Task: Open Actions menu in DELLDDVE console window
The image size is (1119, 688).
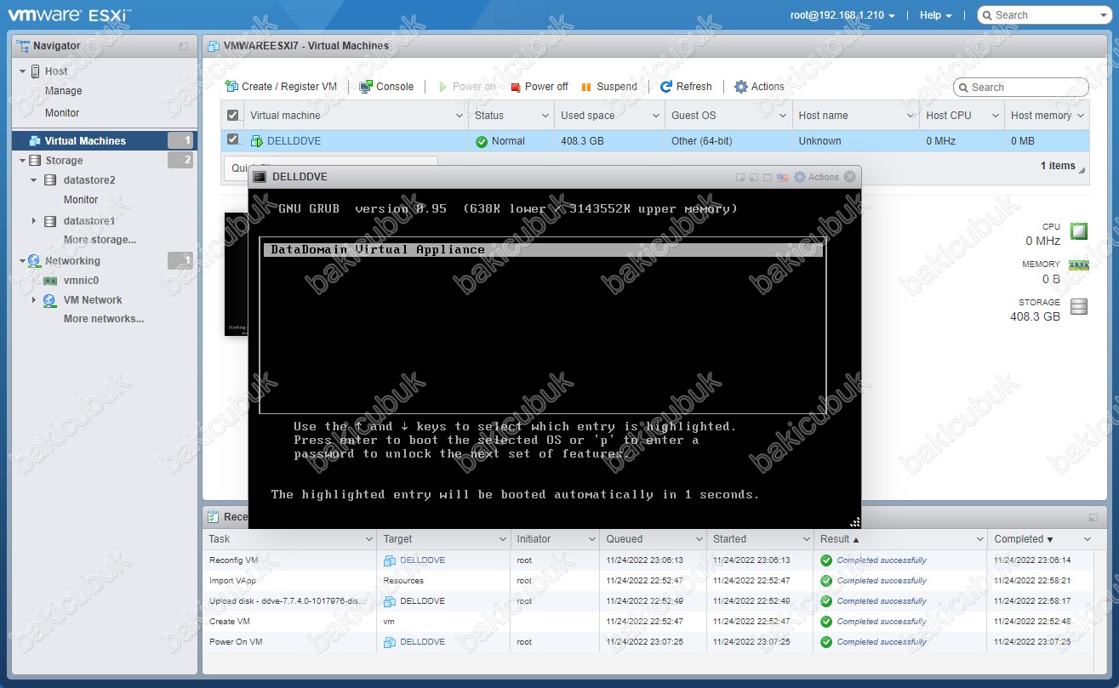Action: pyautogui.click(x=816, y=177)
